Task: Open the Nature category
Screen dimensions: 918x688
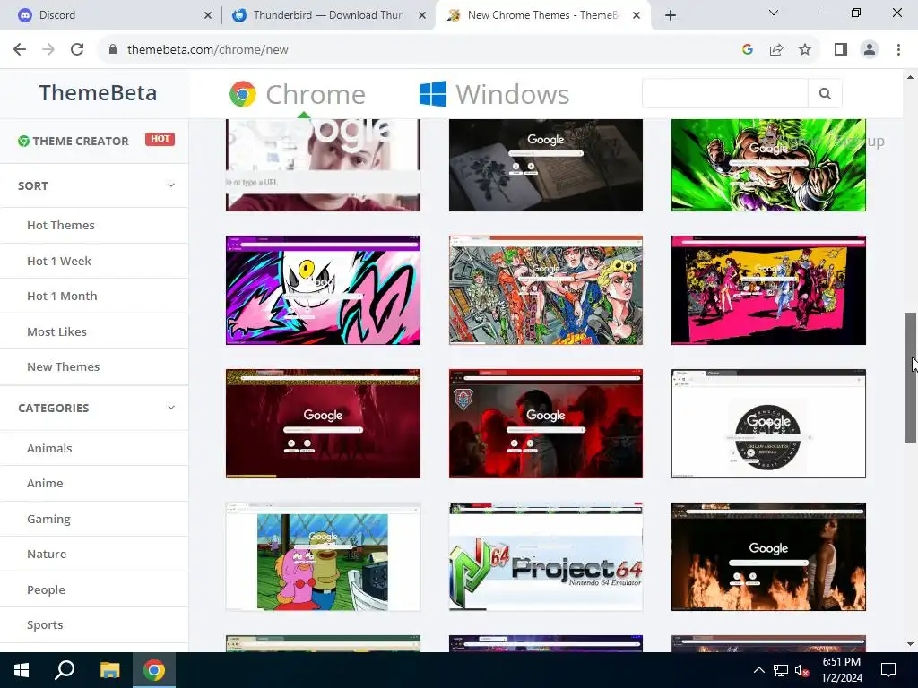Action: 47,554
